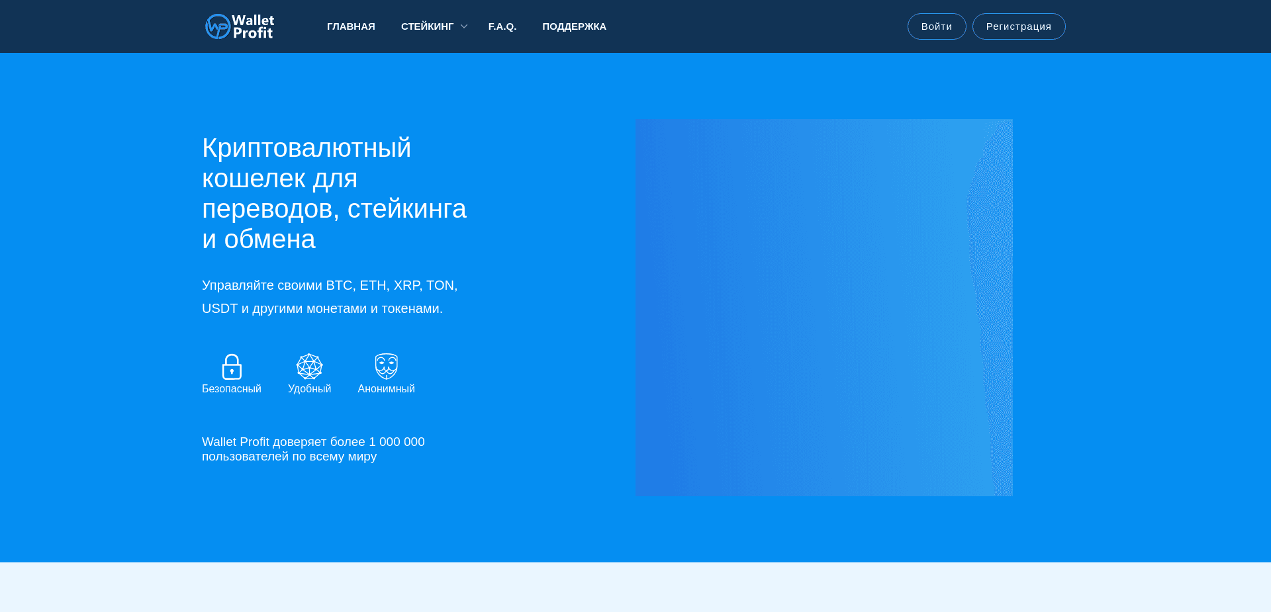Click the Безопасный label text

tap(232, 389)
